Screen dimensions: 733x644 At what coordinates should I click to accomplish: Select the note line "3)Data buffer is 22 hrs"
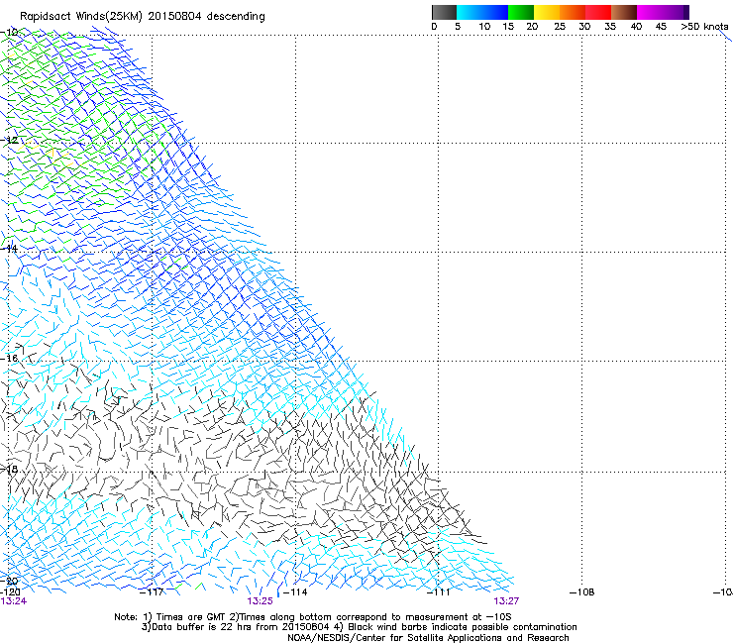(359, 627)
